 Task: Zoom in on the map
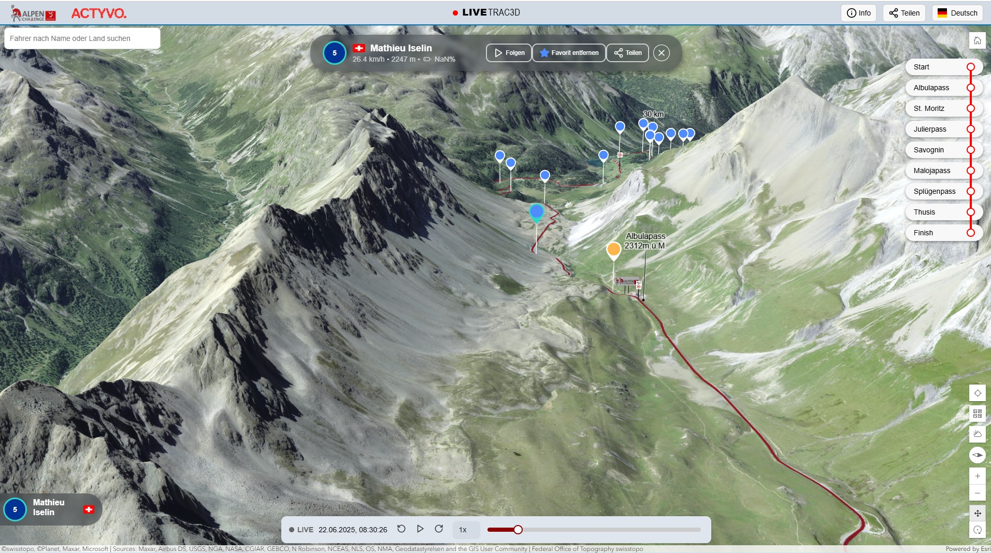[977, 476]
